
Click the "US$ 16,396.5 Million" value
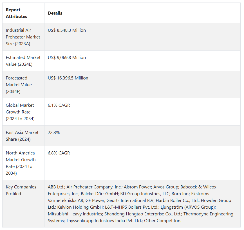point(68,78)
